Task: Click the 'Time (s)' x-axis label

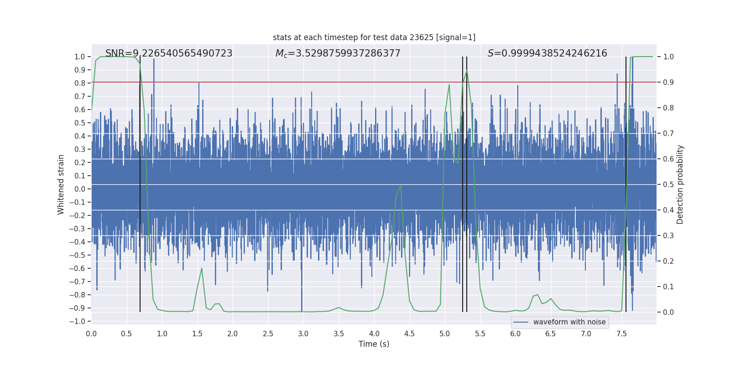Action: click(x=374, y=344)
